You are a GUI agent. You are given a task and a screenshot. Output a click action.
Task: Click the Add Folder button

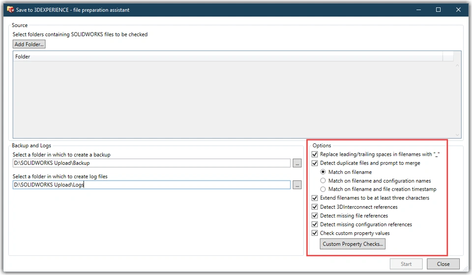[x=29, y=44]
